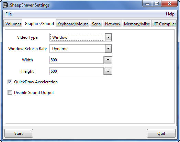Click the Quit button

tap(161, 133)
